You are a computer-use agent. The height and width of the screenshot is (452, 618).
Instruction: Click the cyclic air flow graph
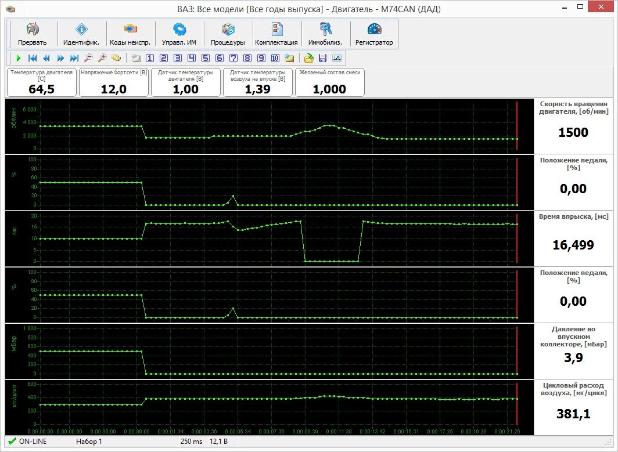(270, 407)
